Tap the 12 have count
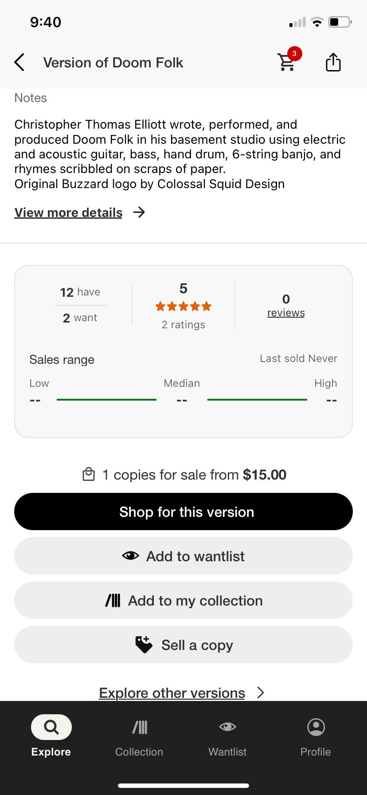Viewport: 367px width, 795px height. (80, 292)
